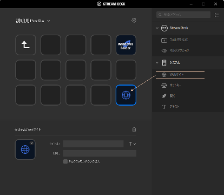224x195 pixels.
Task: Open the T title style dropdown
Action: click(133, 144)
